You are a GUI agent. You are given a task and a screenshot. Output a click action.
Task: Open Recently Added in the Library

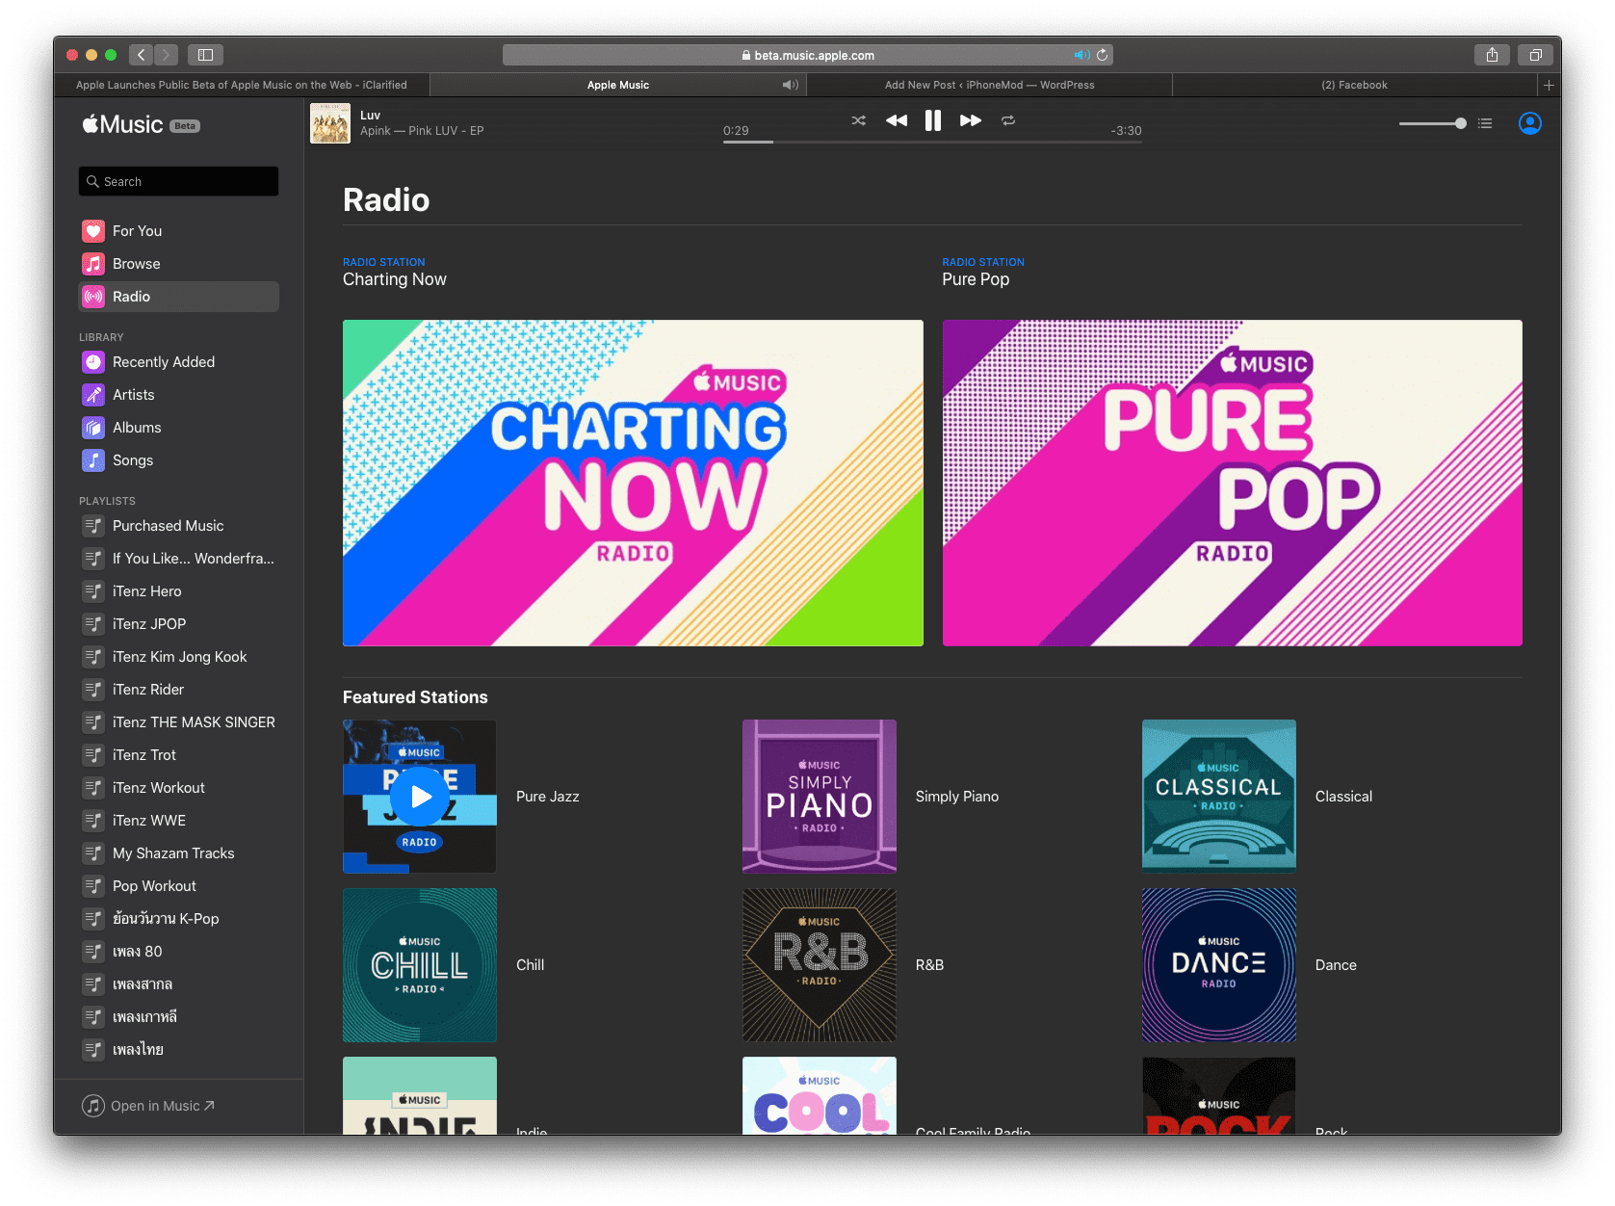93,361
